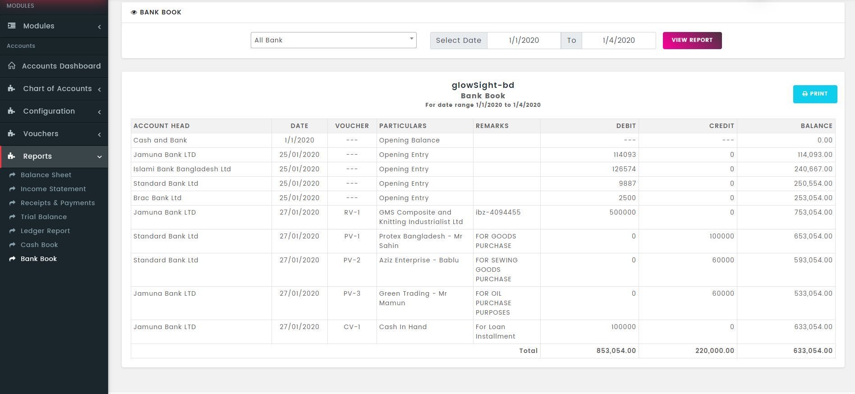855x394 pixels.
Task: Open the Vouchers menu
Action: click(x=54, y=133)
